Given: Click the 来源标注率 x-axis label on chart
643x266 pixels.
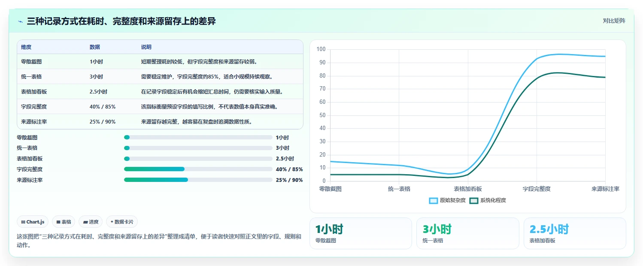Looking at the screenshot, I should coord(605,189).
